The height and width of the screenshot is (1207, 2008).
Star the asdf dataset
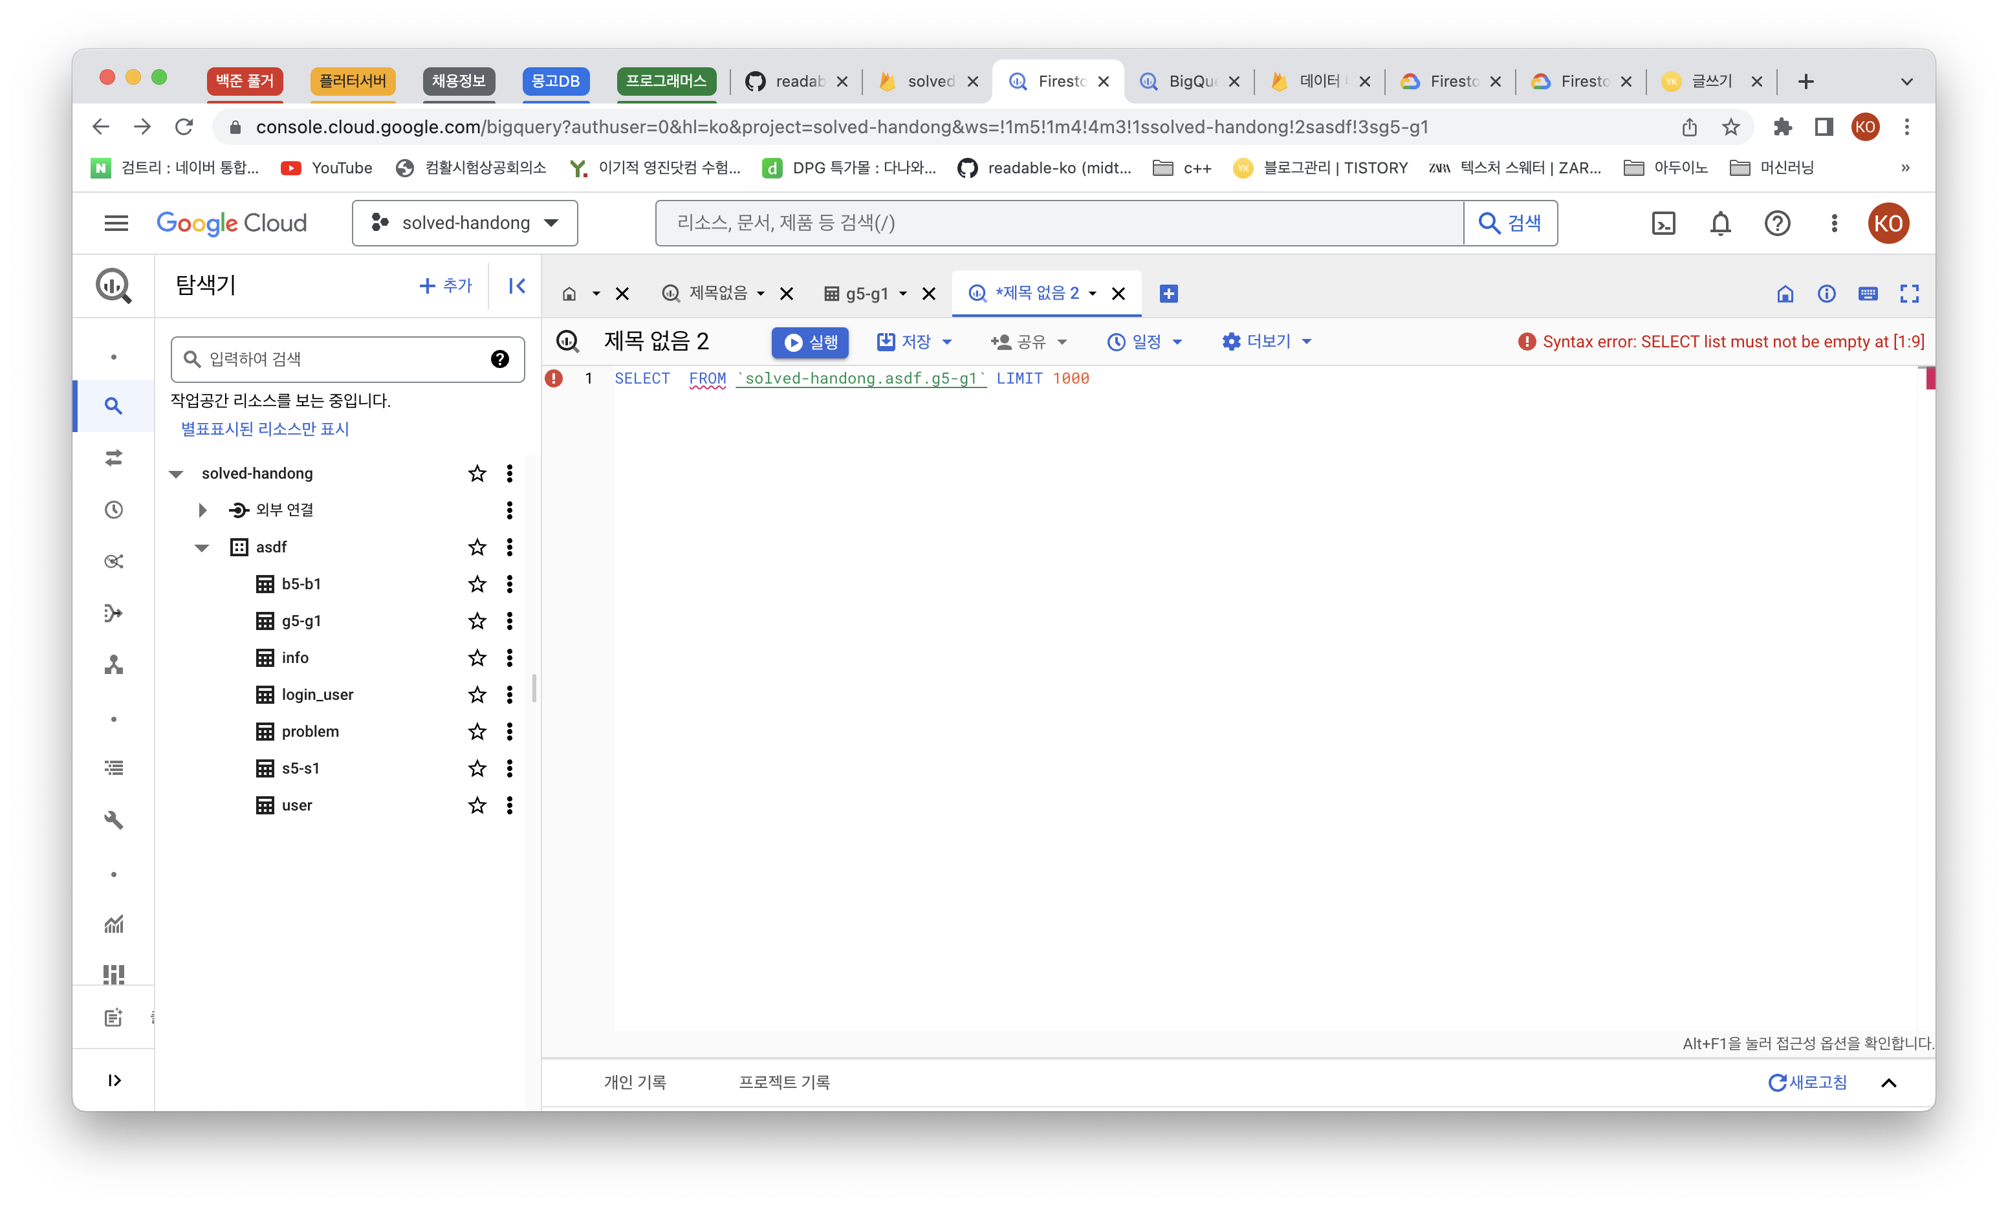[x=477, y=547]
